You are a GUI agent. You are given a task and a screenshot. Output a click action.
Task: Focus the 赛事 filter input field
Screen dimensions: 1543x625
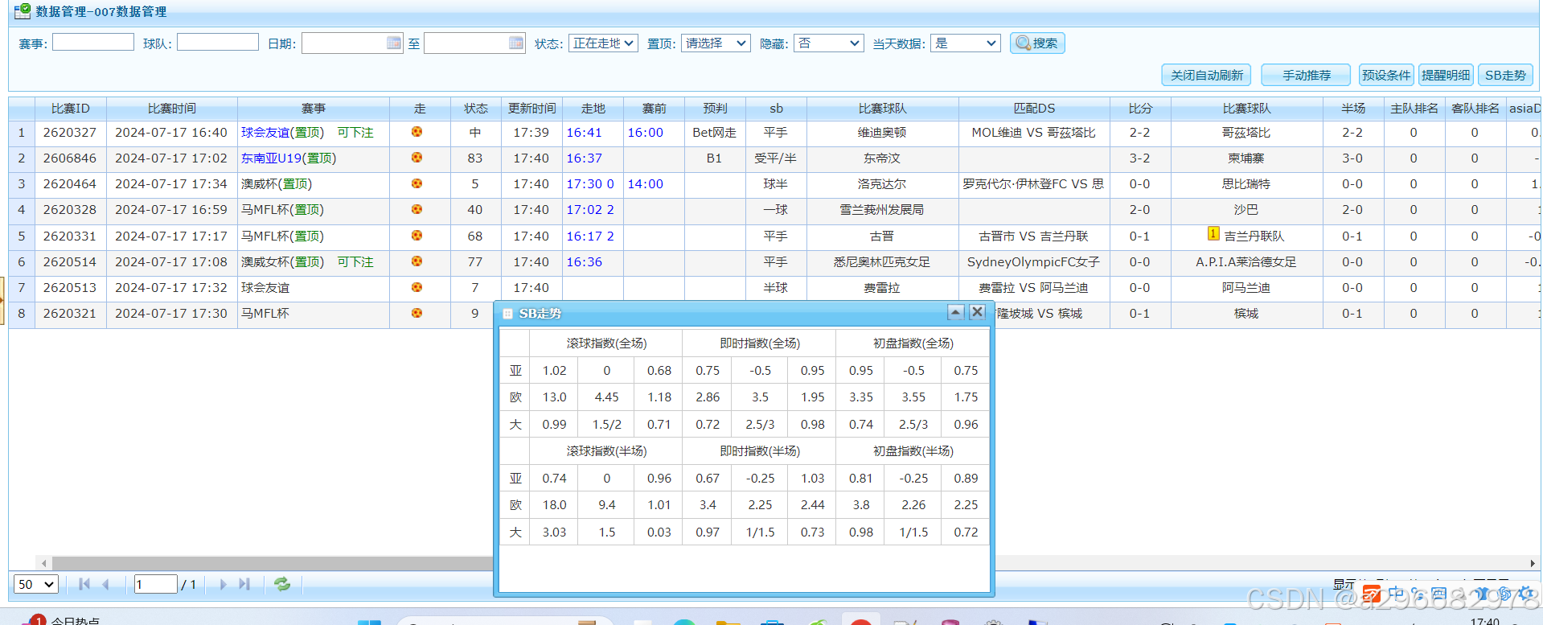[x=93, y=42]
